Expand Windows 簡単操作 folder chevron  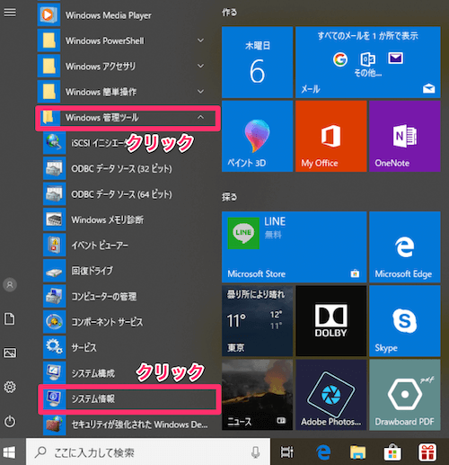(200, 91)
